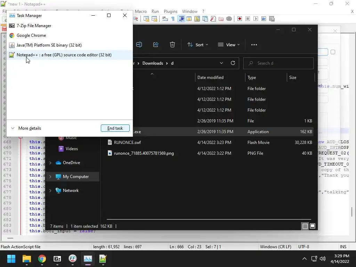The image size is (356, 267).
Task: Play back recorded macro icon
Action: pos(256,19)
